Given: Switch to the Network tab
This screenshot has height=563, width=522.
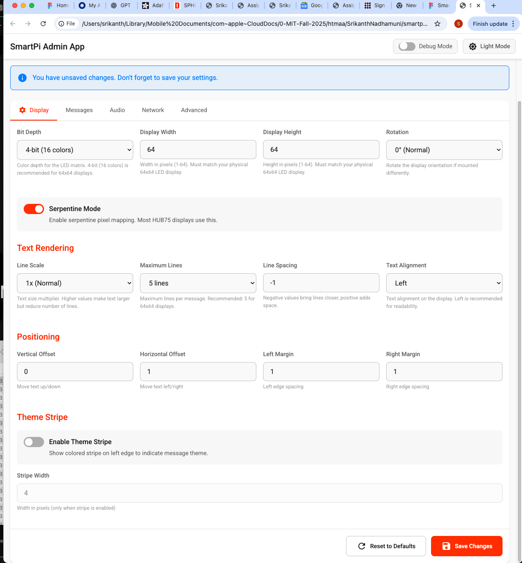Looking at the screenshot, I should 153,110.
